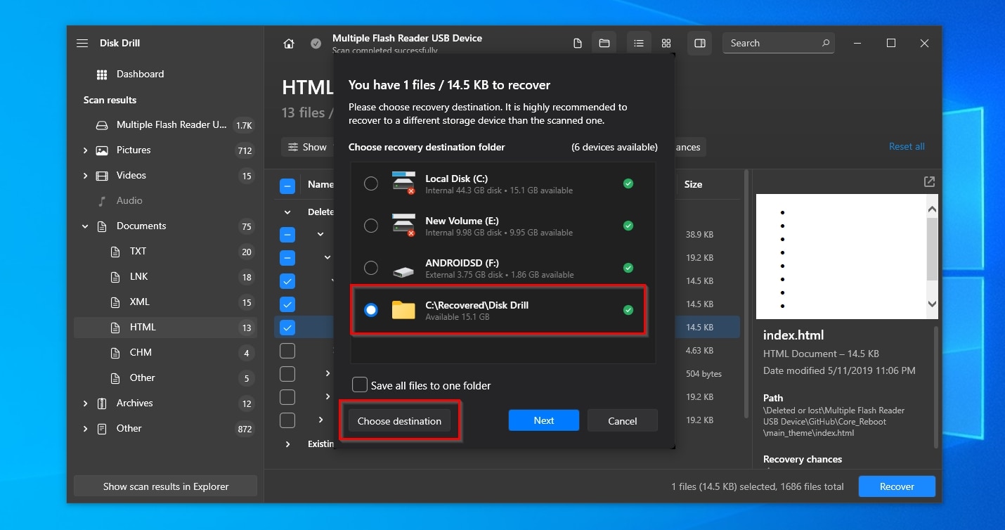This screenshot has width=1005, height=530.
Task: Open preview in external window icon
Action: [929, 182]
